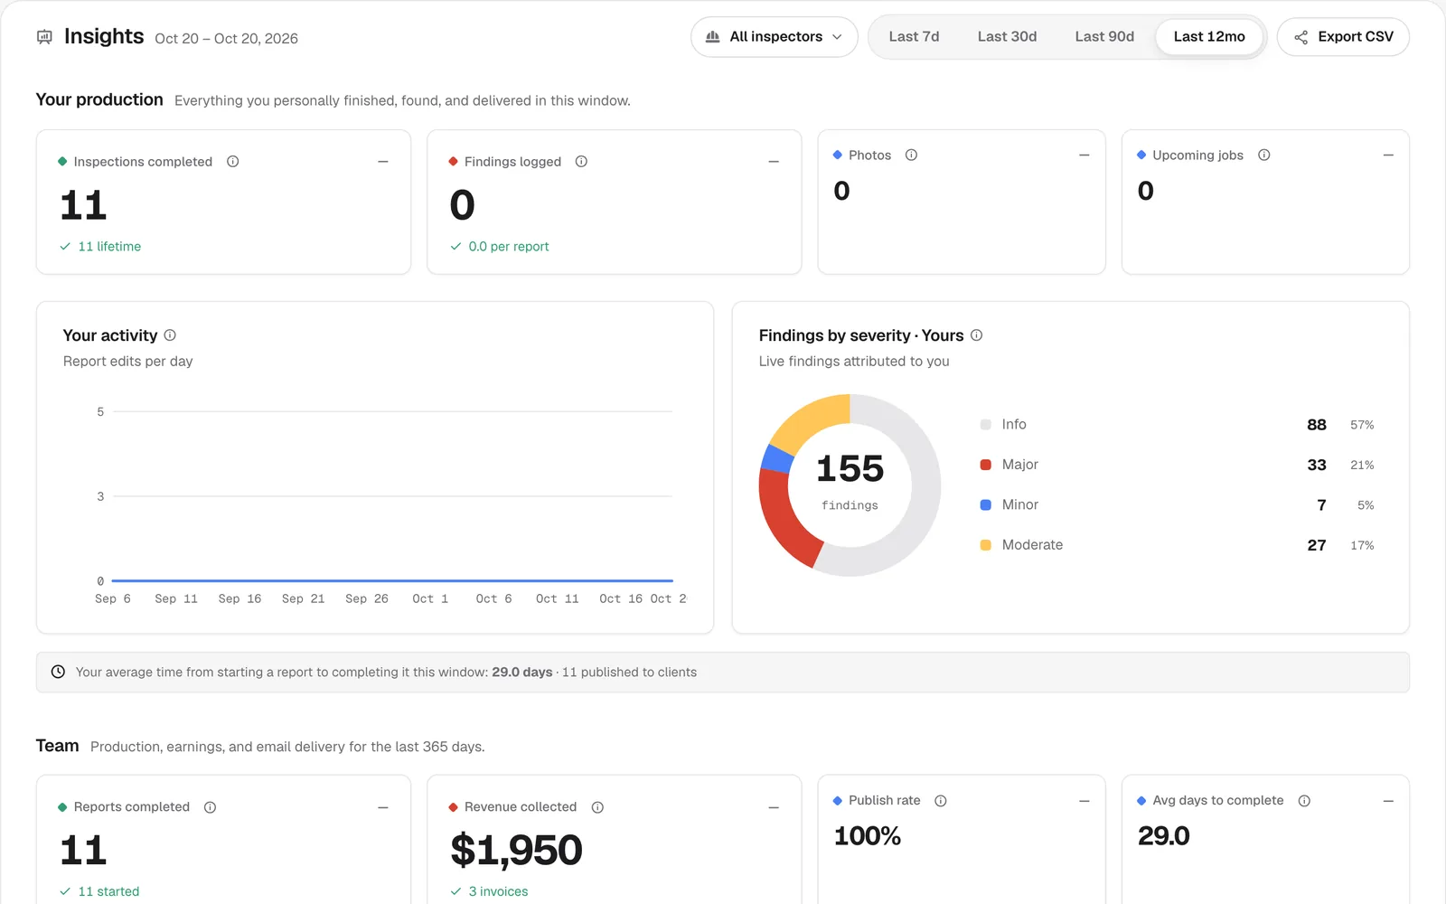Open Revenue collected info icon
Image resolution: width=1446 pixels, height=904 pixels.
(x=597, y=807)
